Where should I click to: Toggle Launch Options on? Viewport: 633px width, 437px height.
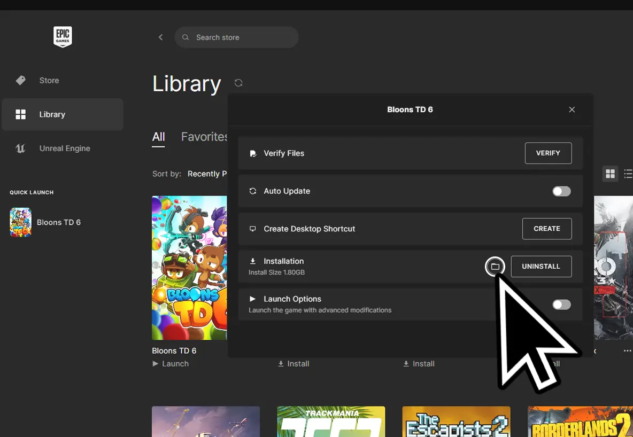[561, 304]
